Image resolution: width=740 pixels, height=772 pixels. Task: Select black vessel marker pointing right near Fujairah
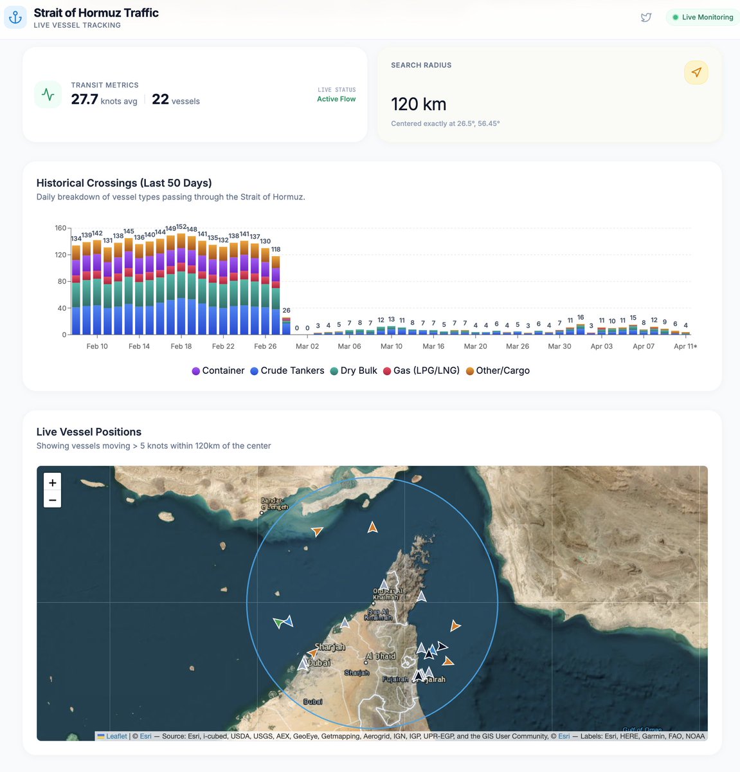pyautogui.click(x=442, y=647)
